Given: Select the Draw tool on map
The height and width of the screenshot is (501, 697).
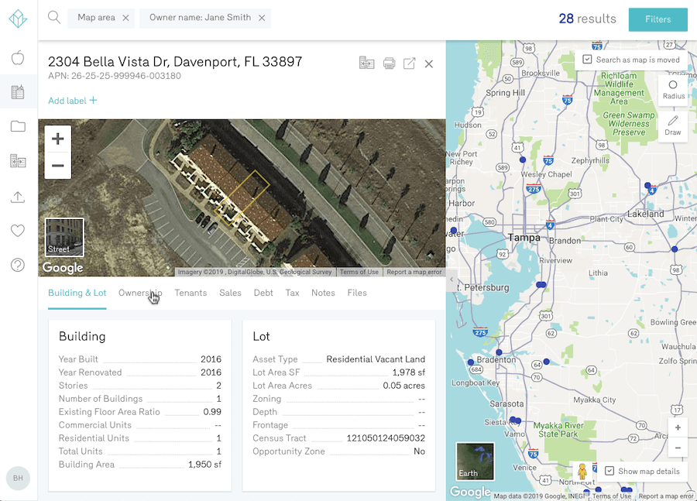Looking at the screenshot, I should pyautogui.click(x=673, y=126).
